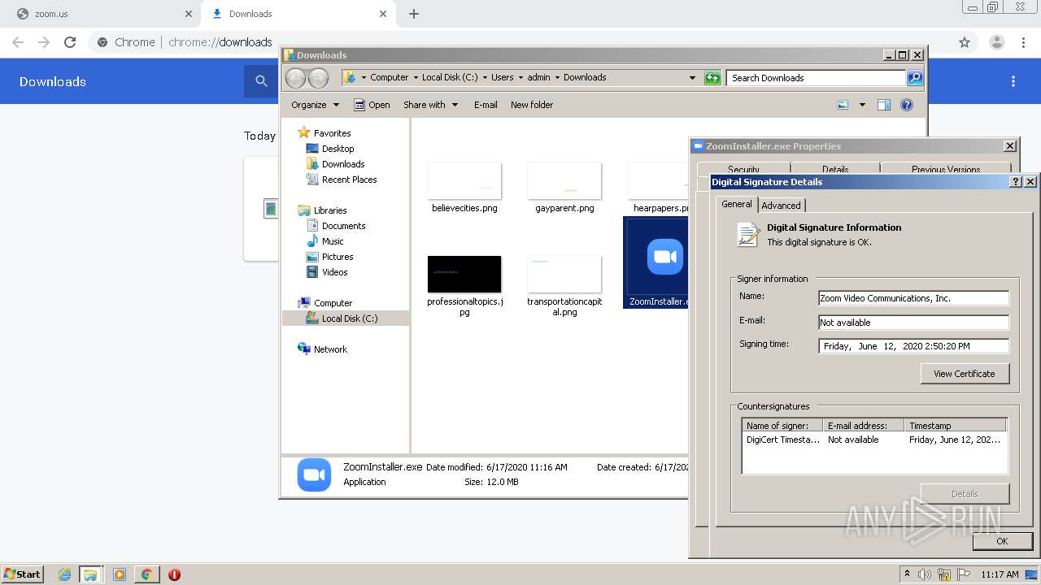
Task: Click the Explorer search magnifier button
Action: (915, 78)
